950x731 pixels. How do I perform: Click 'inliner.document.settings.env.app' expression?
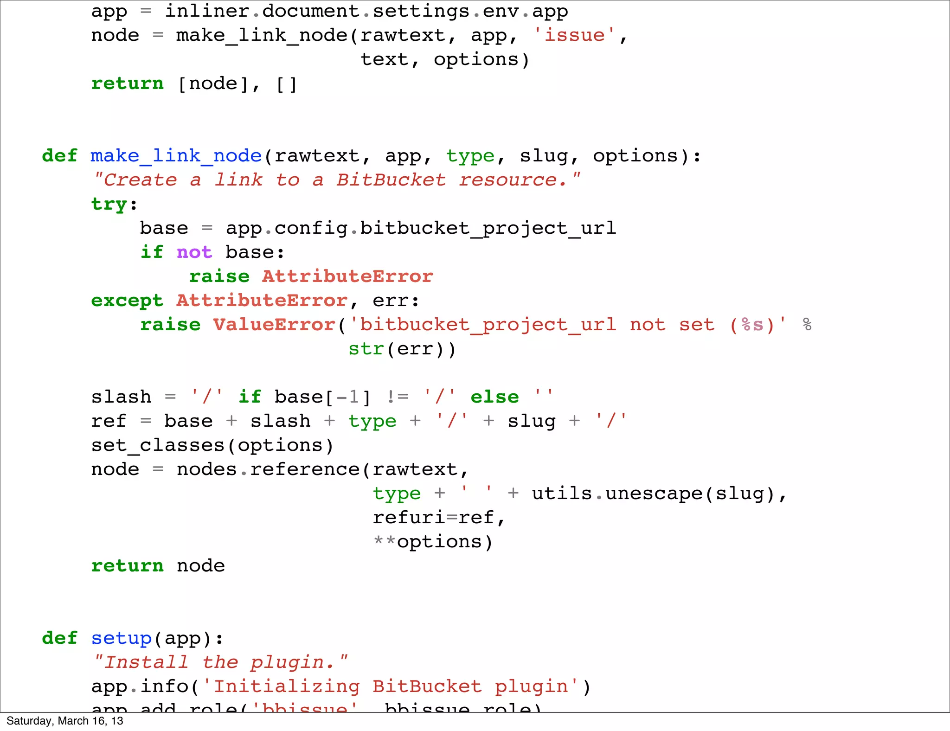tap(366, 11)
